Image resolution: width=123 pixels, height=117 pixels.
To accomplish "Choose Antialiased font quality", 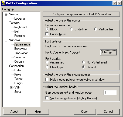I will pyautogui.click(x=47, y=62).
